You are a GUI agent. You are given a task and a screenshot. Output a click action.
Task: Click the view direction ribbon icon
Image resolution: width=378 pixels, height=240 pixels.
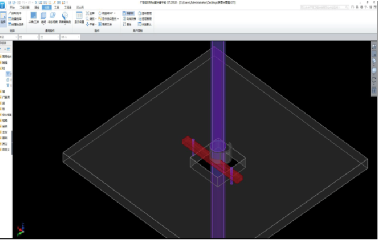(x=65, y=18)
